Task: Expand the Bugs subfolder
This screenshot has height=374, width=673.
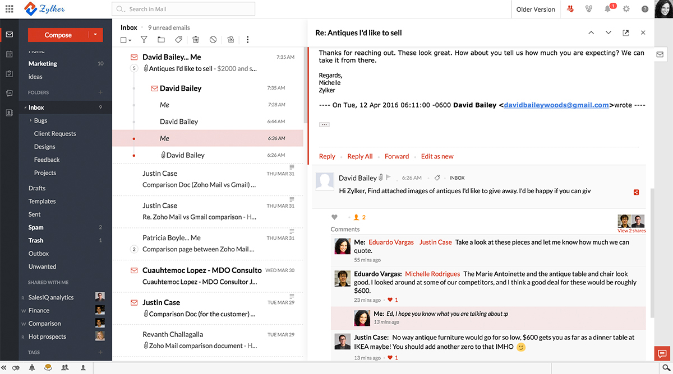Action: click(30, 120)
